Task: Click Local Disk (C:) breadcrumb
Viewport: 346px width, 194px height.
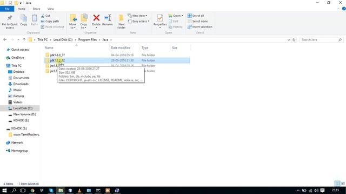Action: point(63,40)
